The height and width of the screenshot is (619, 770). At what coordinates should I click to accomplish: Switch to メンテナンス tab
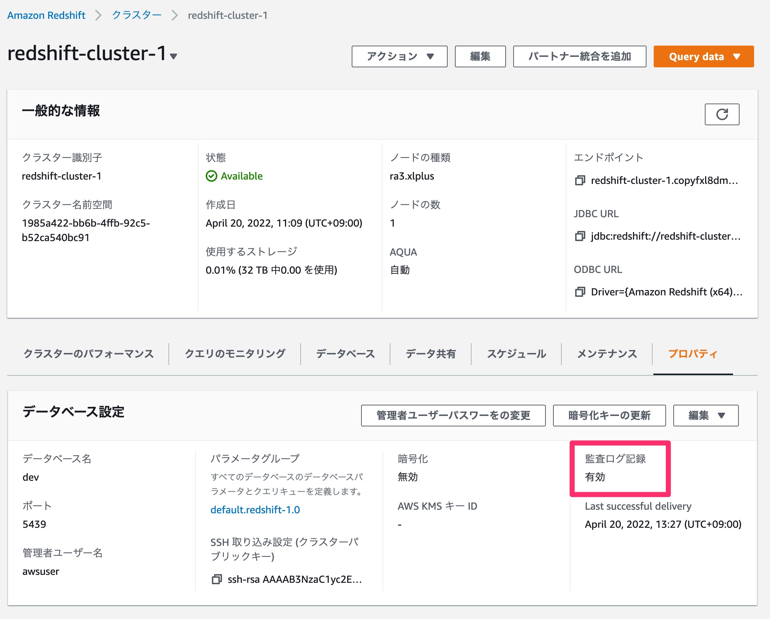pyautogui.click(x=607, y=354)
